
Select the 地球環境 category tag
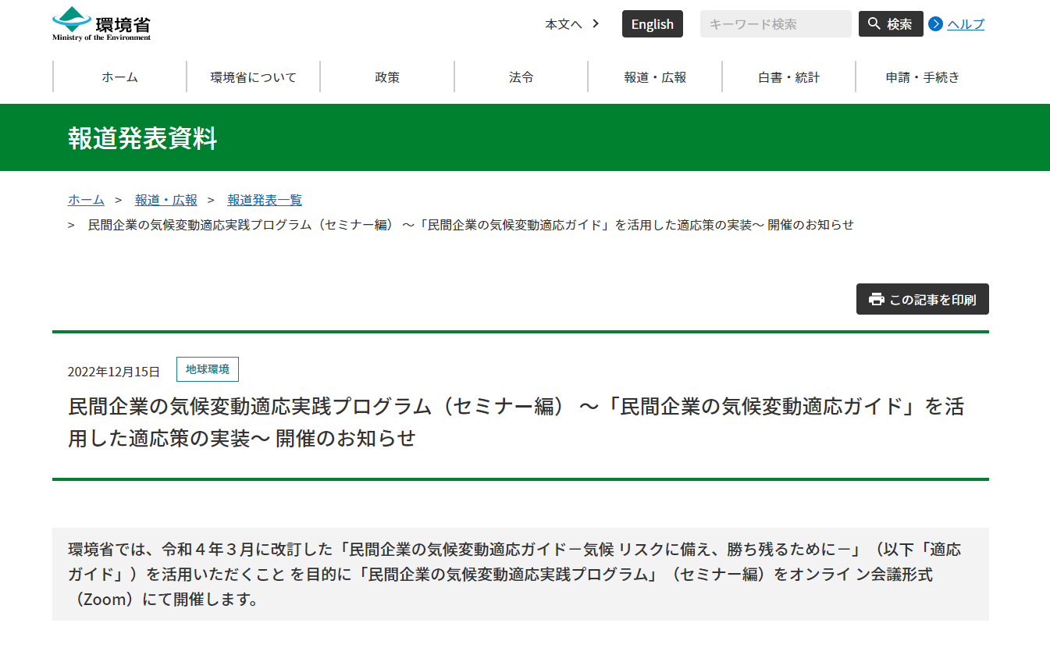click(207, 369)
